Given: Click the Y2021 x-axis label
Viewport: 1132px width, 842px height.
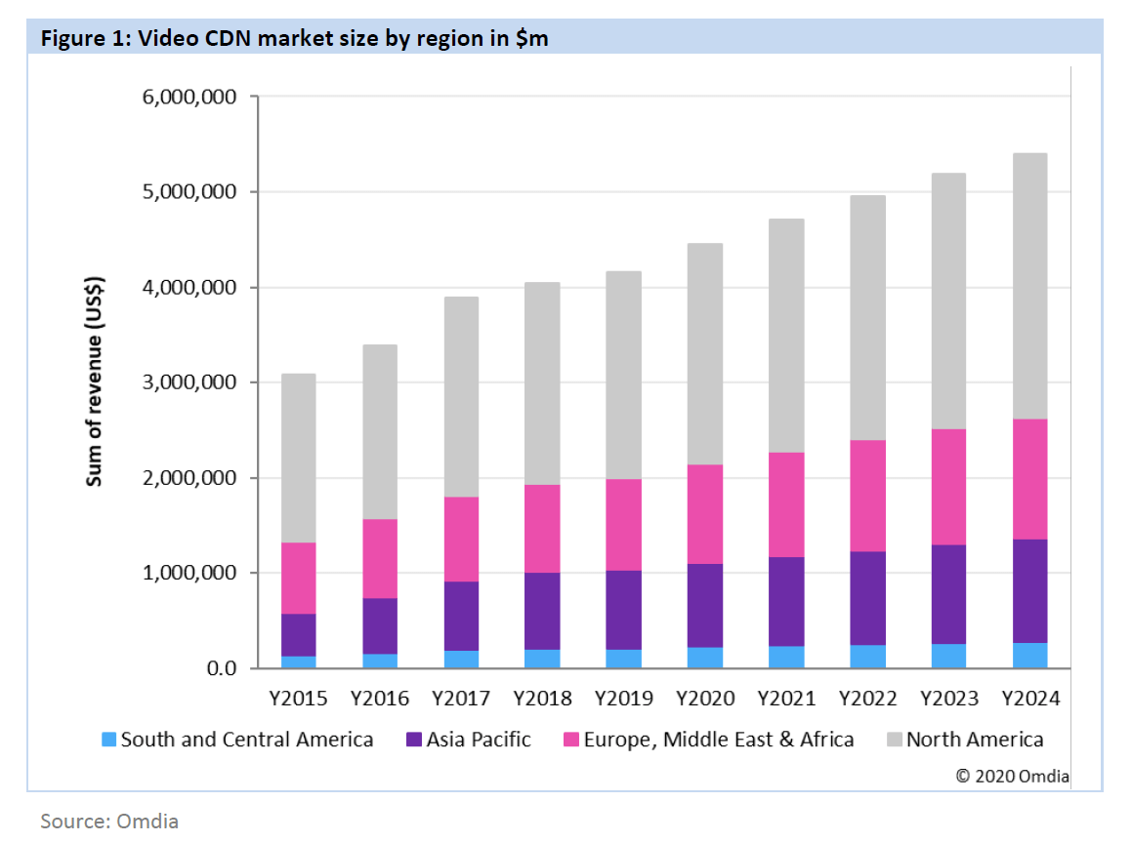Looking at the screenshot, I should click(x=786, y=699).
